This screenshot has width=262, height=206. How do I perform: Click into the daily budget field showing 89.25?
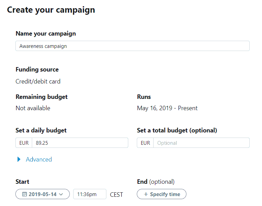click(80, 143)
